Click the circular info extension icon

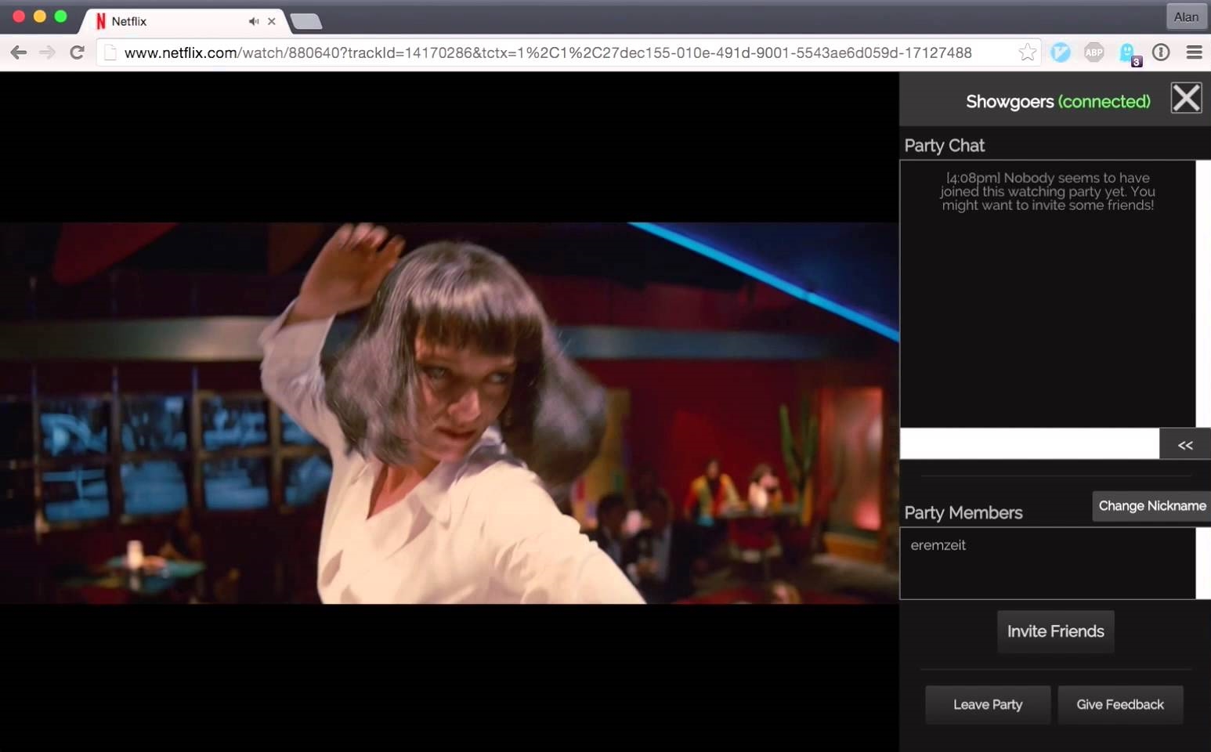tap(1161, 52)
